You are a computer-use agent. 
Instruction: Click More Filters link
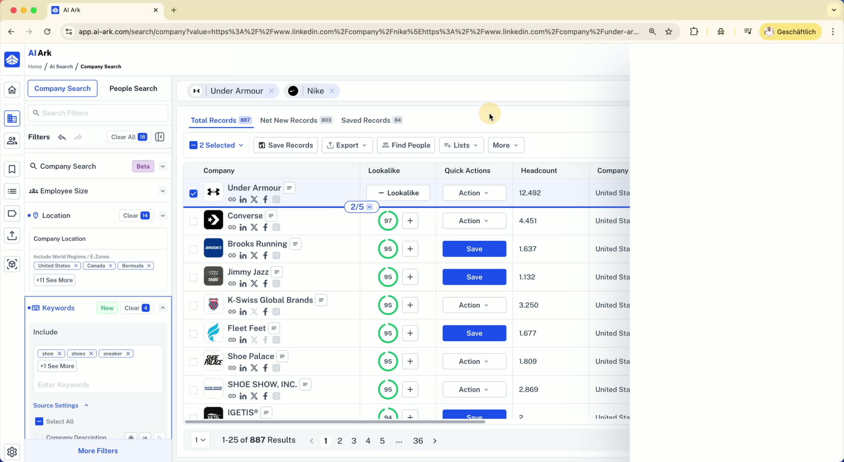click(x=98, y=450)
